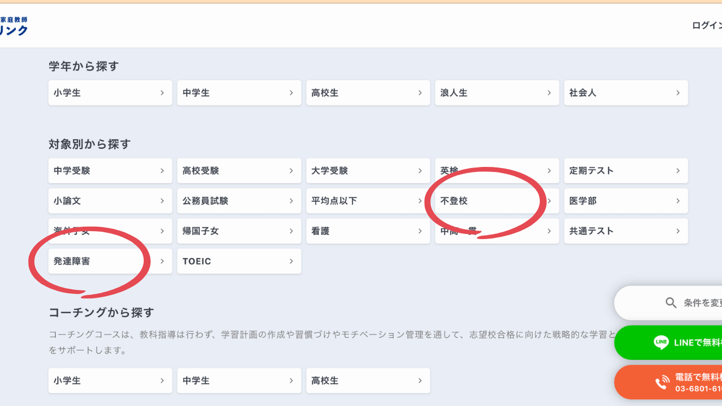Image resolution: width=722 pixels, height=406 pixels.
Task: Click the magnifying glass search icon
Action: pos(671,303)
